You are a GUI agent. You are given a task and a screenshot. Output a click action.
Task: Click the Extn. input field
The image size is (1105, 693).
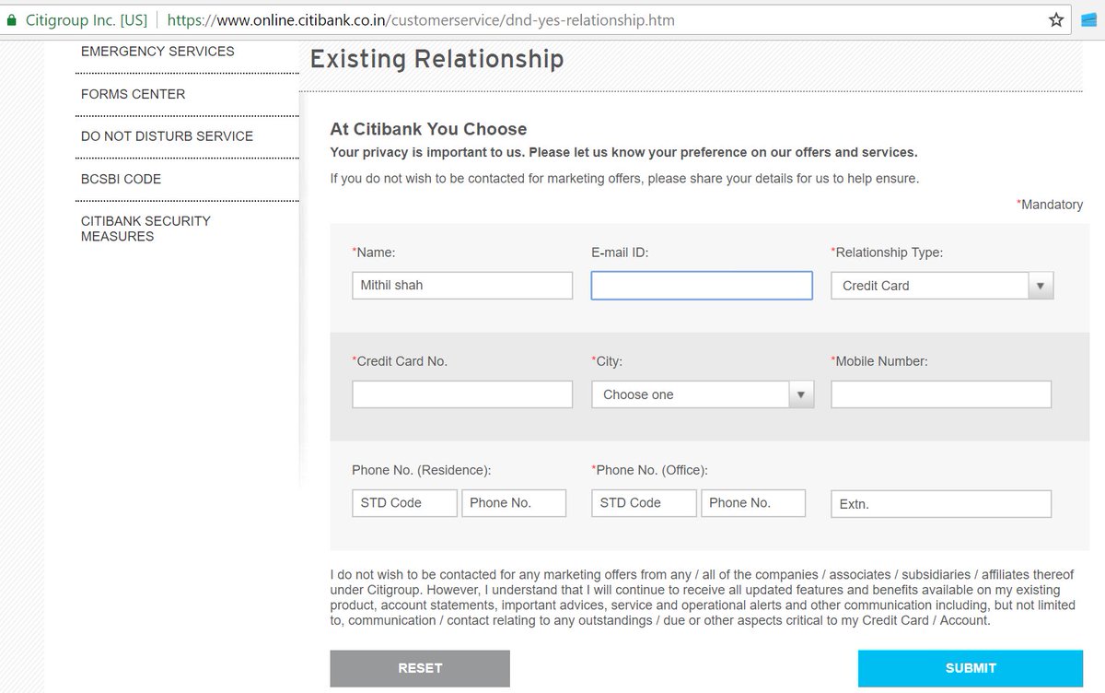click(941, 504)
